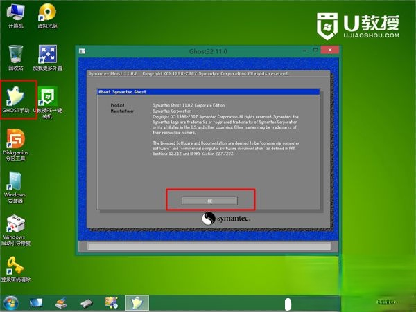Maximize the Ghost32 11.0 window
This screenshot has height=312, width=416.
pyautogui.click(x=315, y=50)
